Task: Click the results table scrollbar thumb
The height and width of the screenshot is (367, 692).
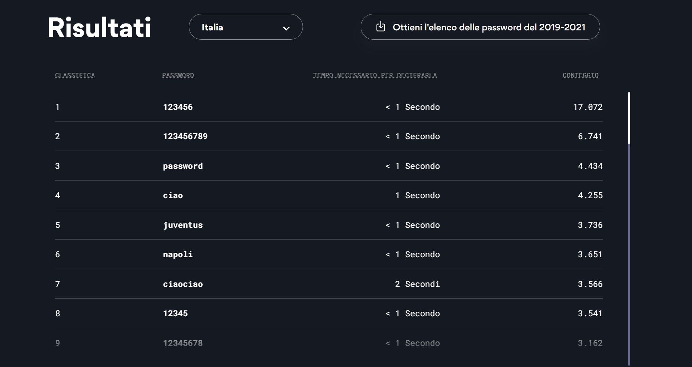Action: pyautogui.click(x=629, y=118)
